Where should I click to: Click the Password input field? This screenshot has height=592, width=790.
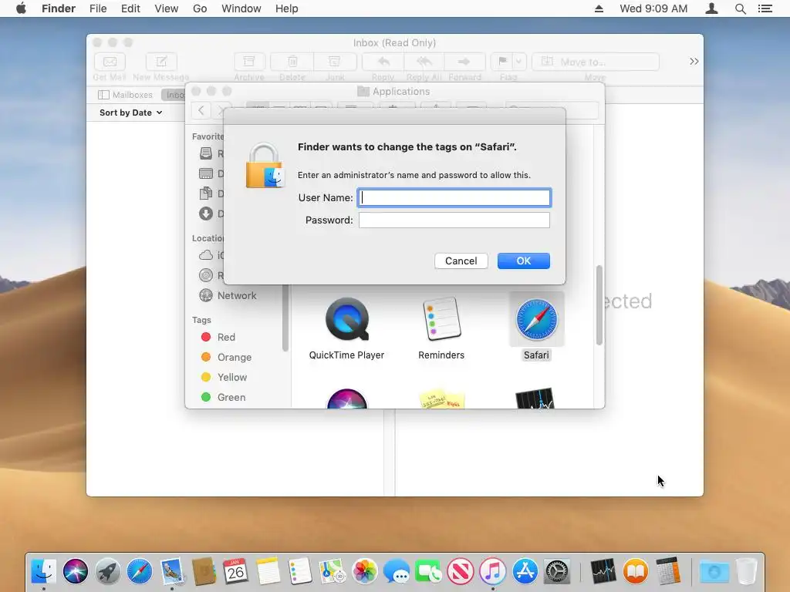coord(454,220)
